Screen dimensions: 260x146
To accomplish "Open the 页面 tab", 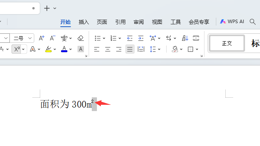I will coord(102,22).
